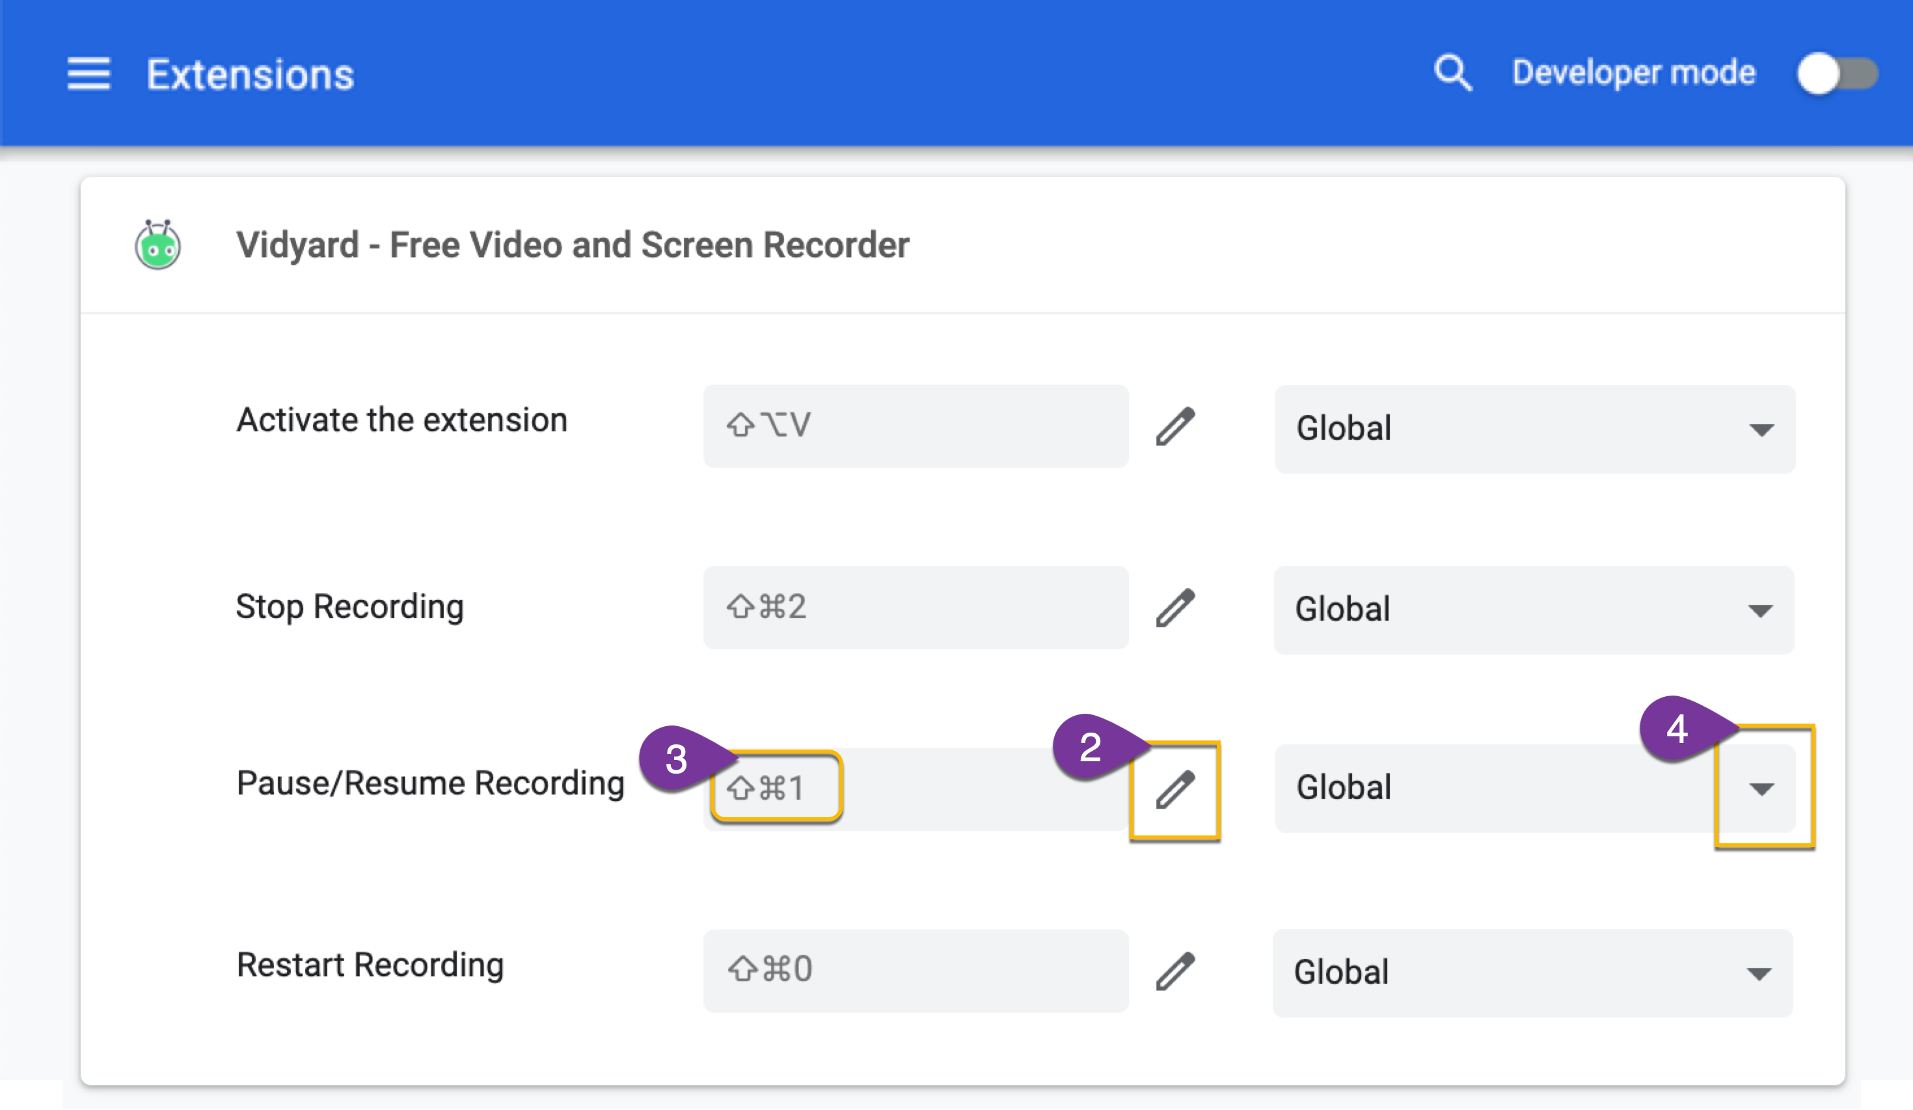This screenshot has width=1913, height=1110.
Task: Click the Restart Recording label
Action: pos(370,966)
